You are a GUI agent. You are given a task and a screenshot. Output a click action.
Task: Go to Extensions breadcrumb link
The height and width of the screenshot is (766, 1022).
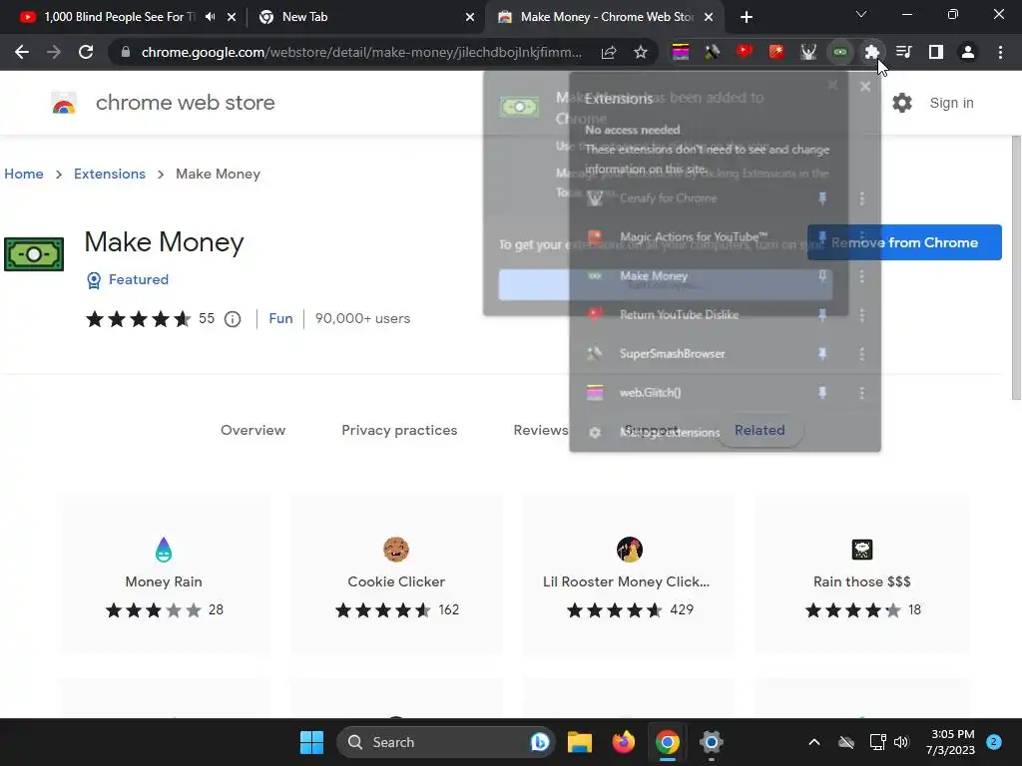(110, 174)
